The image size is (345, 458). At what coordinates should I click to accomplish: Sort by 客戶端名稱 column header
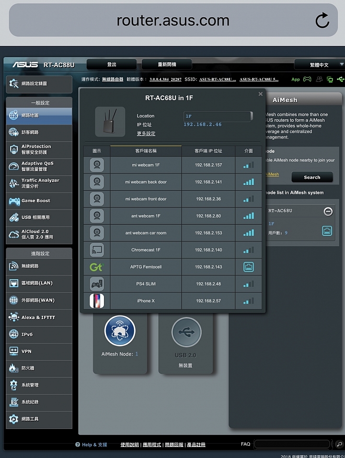[146, 151]
